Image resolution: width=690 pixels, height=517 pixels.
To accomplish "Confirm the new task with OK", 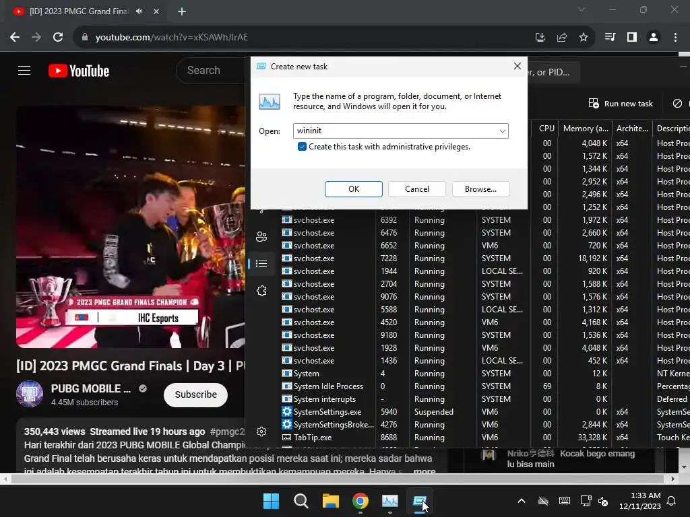I will [x=353, y=189].
